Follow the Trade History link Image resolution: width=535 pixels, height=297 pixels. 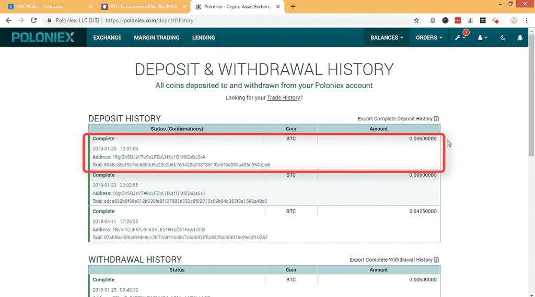coord(283,97)
